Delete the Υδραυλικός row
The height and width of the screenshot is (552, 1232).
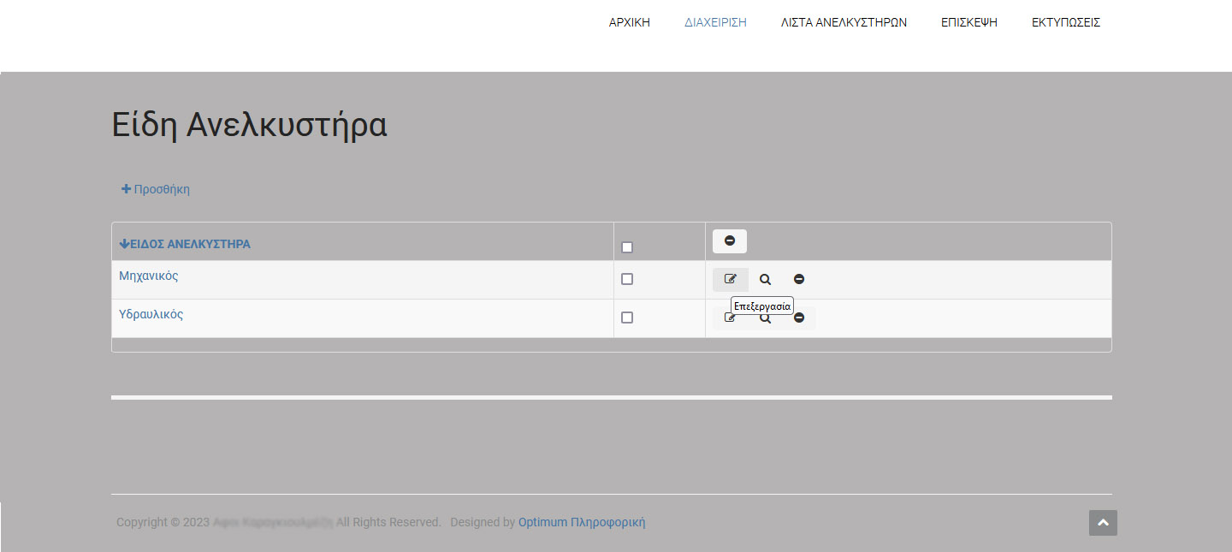pyautogui.click(x=799, y=318)
